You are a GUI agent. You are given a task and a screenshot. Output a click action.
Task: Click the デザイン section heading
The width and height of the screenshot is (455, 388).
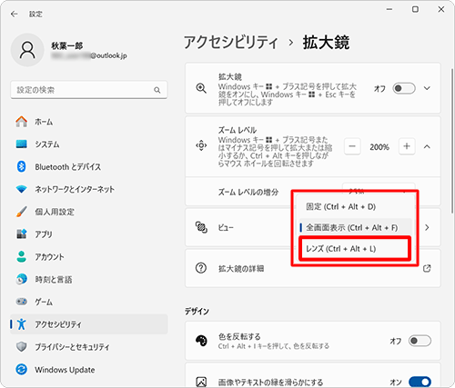point(197,311)
